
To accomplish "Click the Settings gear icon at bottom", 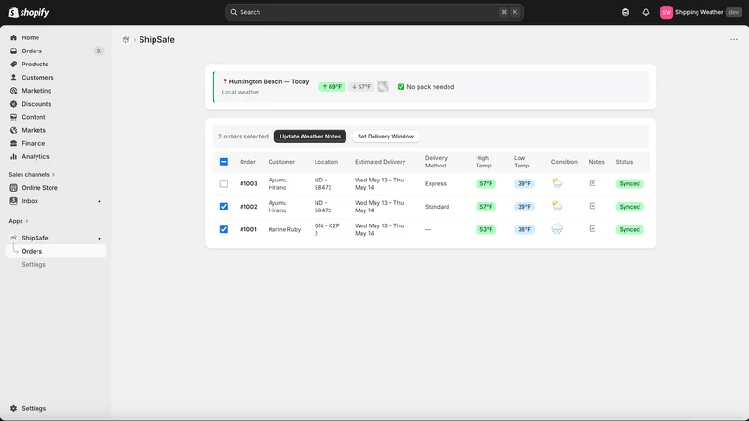I will point(13,408).
